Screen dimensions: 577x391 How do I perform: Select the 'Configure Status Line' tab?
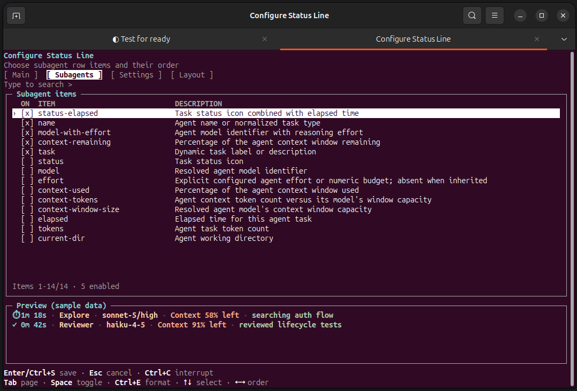(x=413, y=39)
